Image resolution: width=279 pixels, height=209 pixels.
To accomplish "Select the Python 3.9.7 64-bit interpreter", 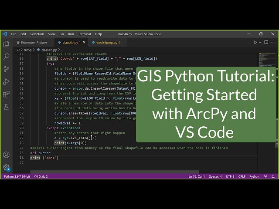I will (x=17, y=176).
